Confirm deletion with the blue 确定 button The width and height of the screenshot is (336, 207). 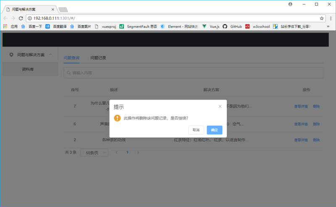214,130
